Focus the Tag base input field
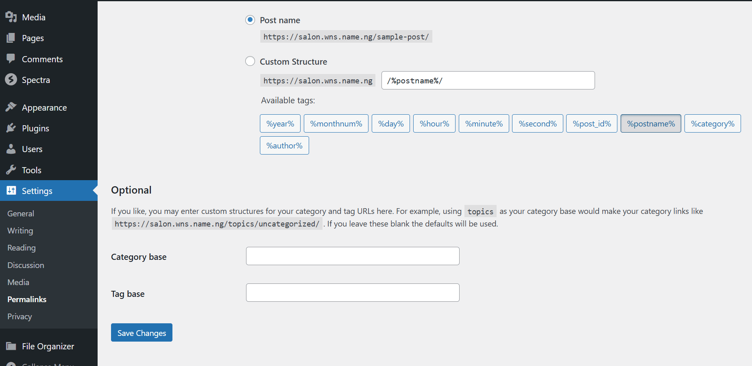 click(353, 292)
